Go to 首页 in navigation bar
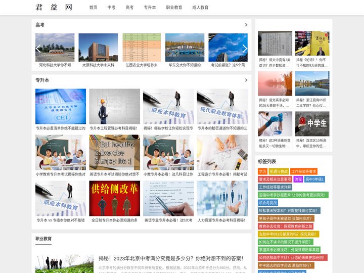This screenshot has height=273, width=364. click(94, 8)
